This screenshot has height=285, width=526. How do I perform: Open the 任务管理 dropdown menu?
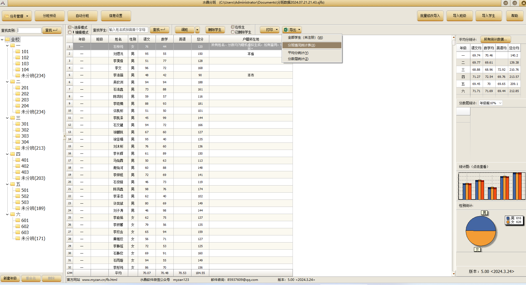[17, 16]
